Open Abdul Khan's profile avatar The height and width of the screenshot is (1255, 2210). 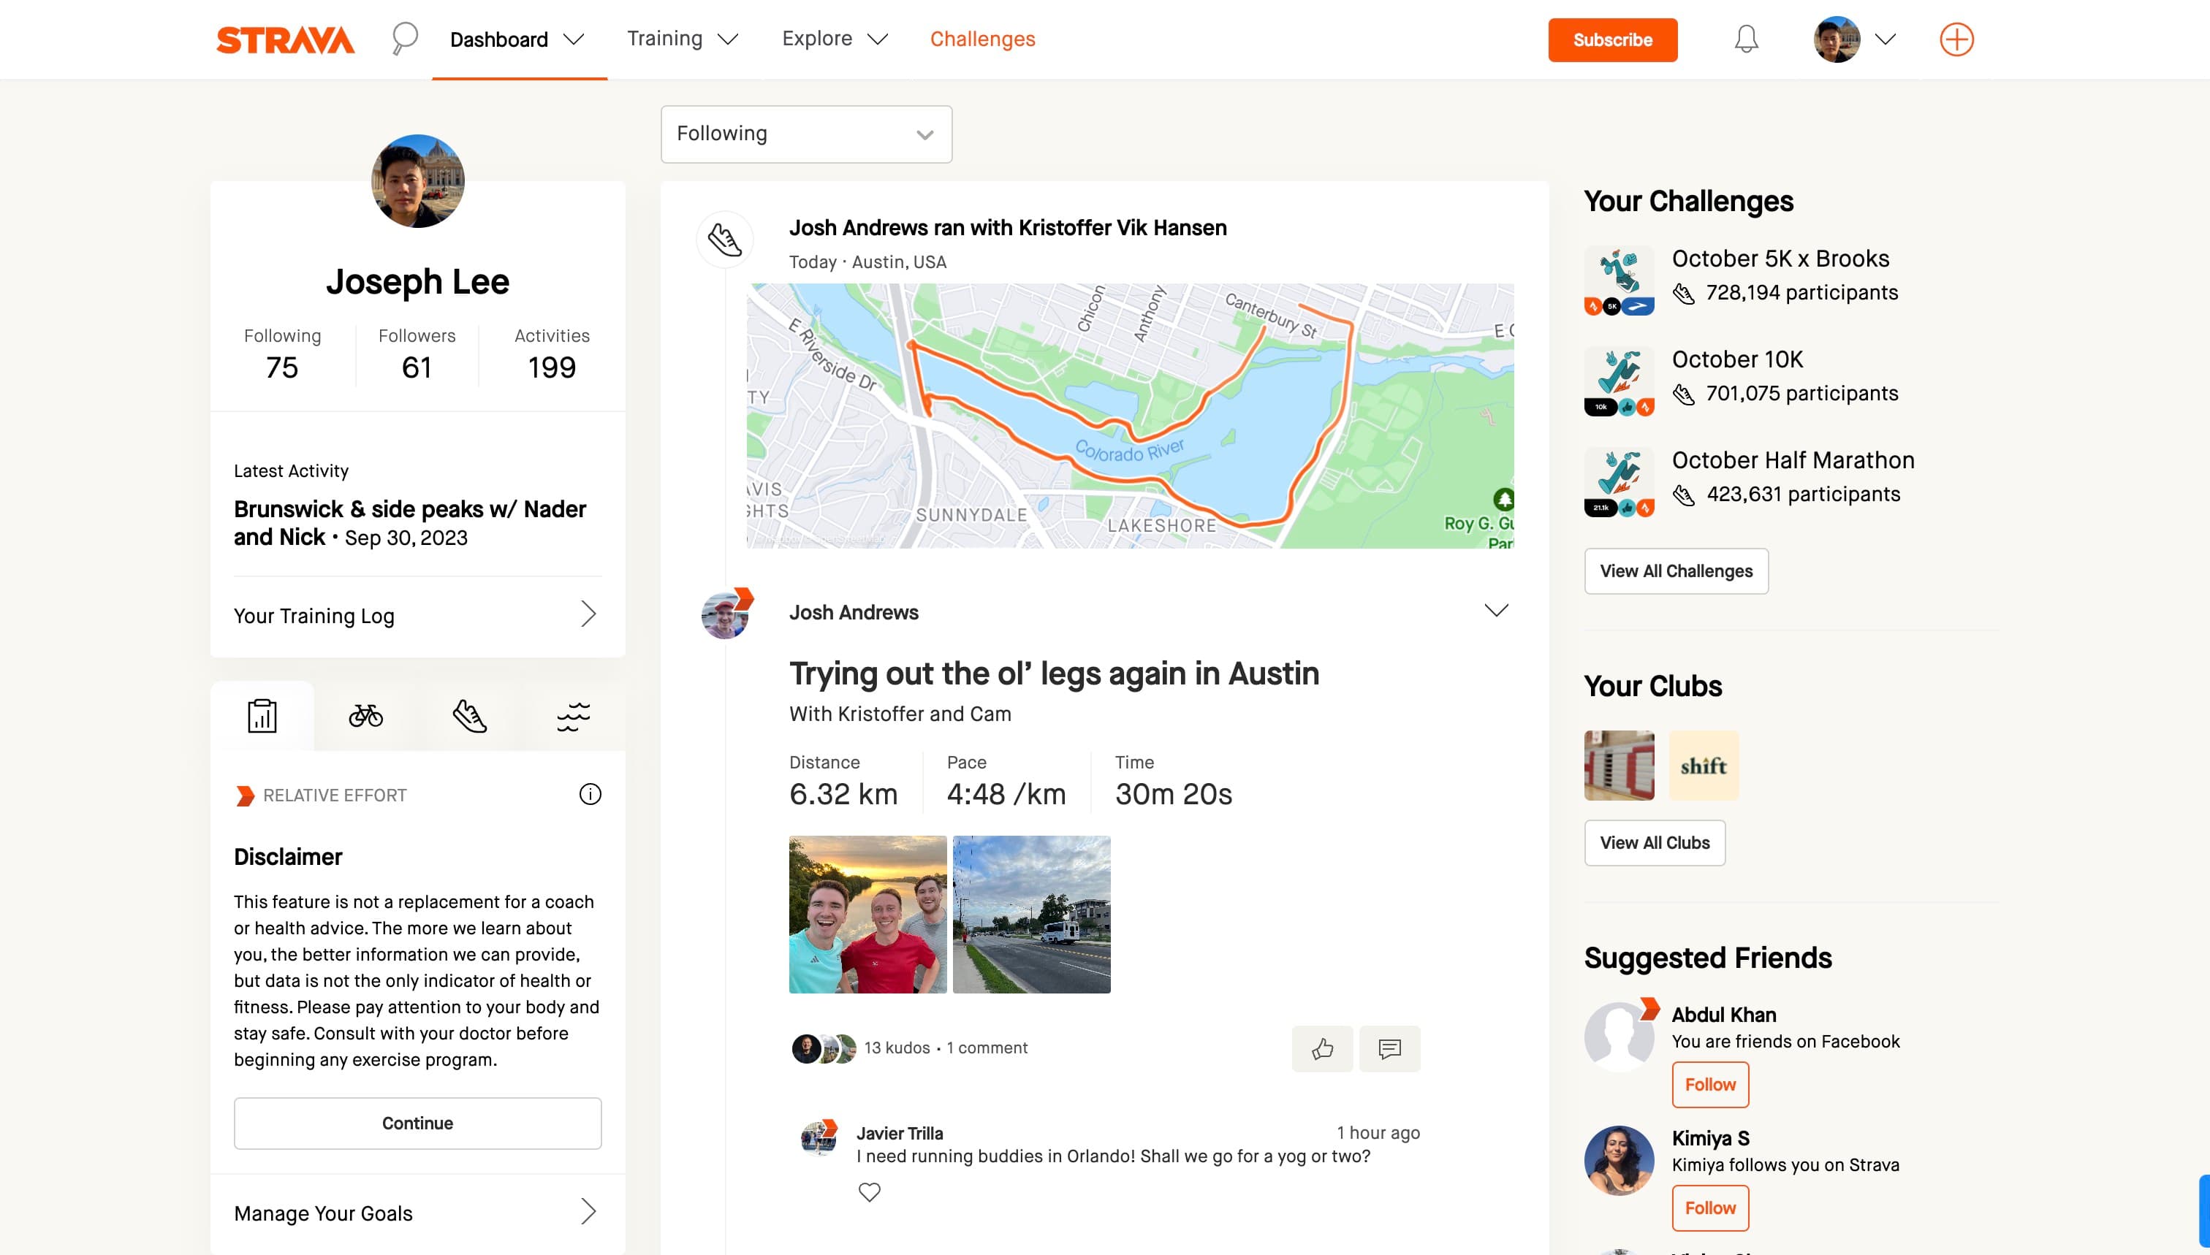tap(1619, 1036)
